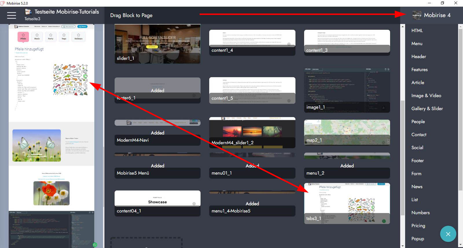This screenshot has height=248, width=463.
Task: Open the News block category
Action: 417,186
